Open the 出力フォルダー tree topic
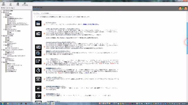 (13, 43)
